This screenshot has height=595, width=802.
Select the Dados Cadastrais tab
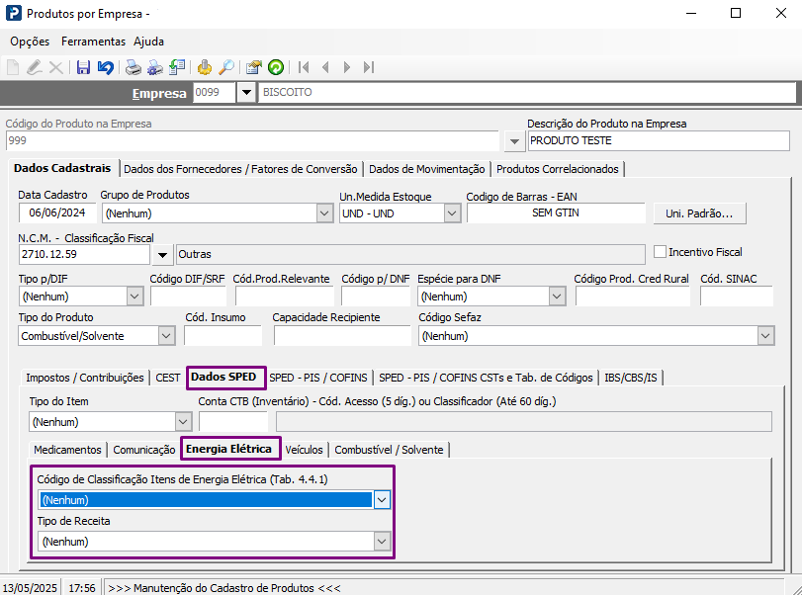click(62, 168)
